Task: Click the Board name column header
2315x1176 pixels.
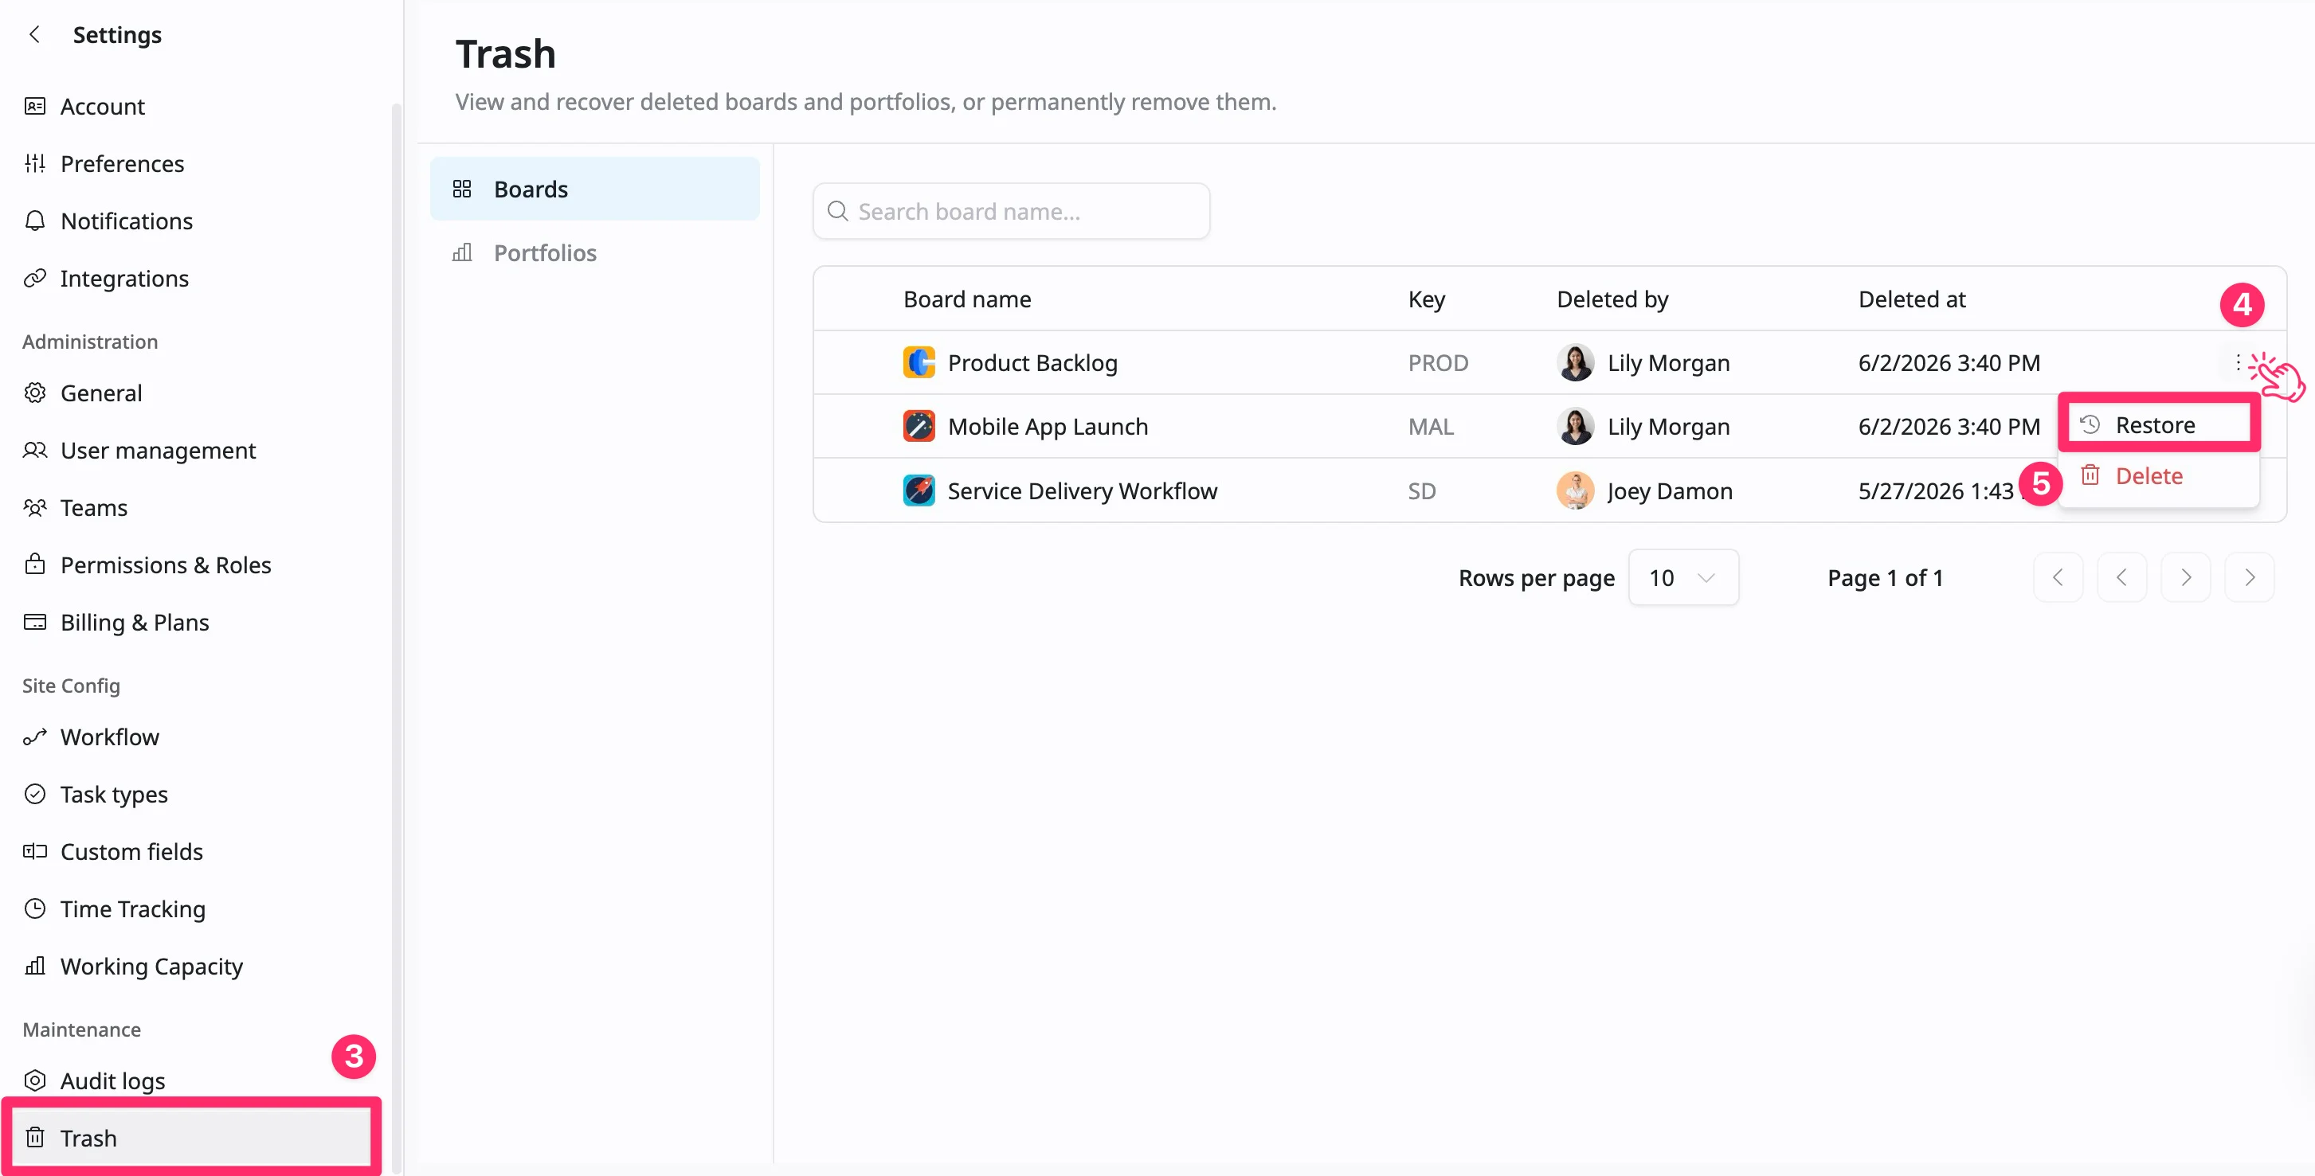Action: point(967,299)
